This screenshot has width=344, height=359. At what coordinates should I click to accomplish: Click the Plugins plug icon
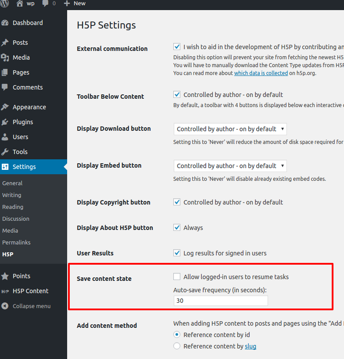5,122
